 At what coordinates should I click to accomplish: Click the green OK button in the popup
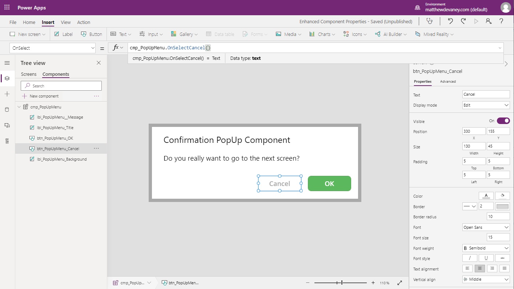pos(329,183)
